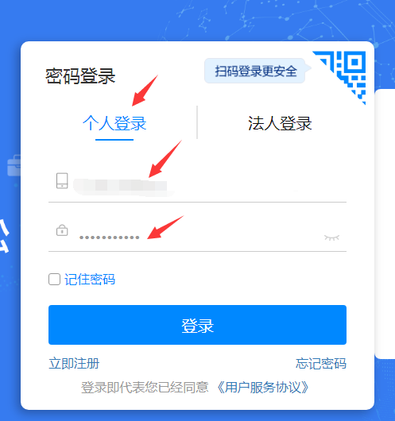Open the 立即注册 registration link
The image size is (395, 421).
(x=74, y=364)
